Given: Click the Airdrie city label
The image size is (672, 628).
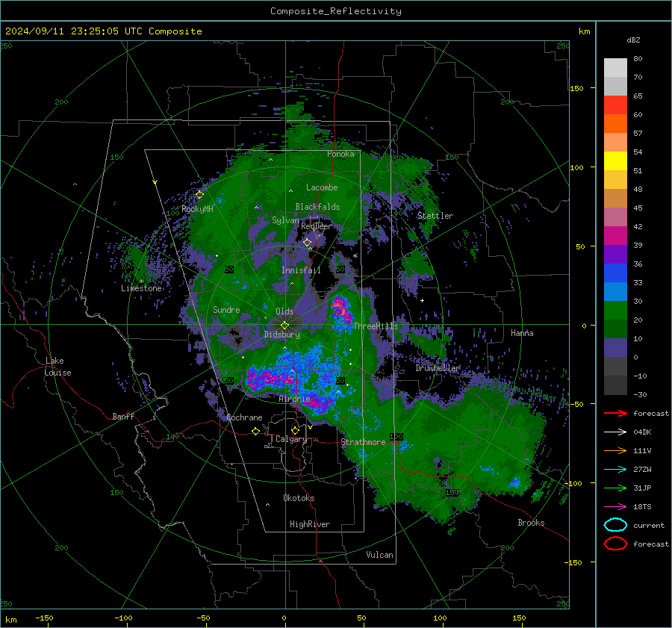Looking at the screenshot, I should 294,399.
